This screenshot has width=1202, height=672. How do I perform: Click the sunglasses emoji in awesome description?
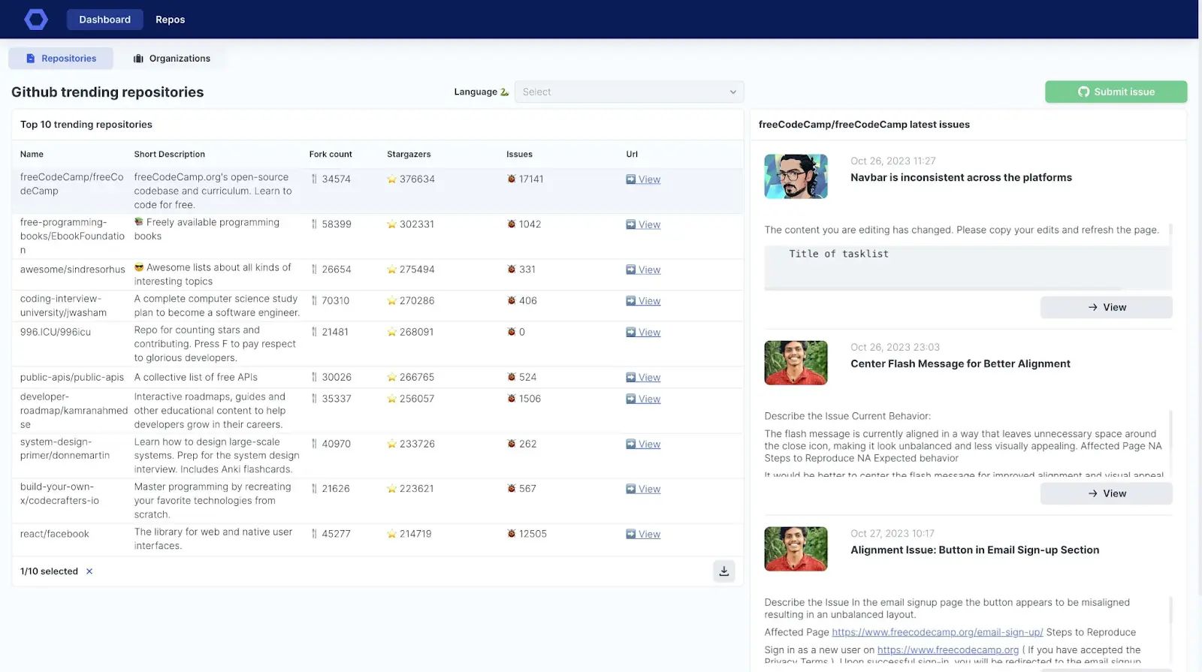[139, 267]
